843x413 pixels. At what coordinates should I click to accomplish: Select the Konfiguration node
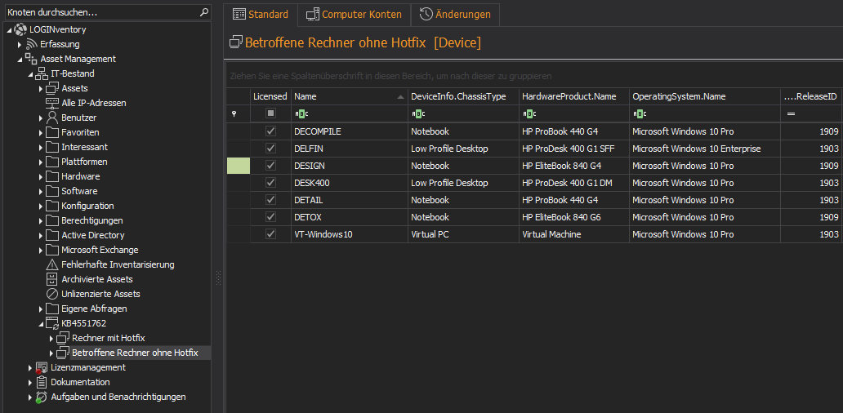coord(87,206)
